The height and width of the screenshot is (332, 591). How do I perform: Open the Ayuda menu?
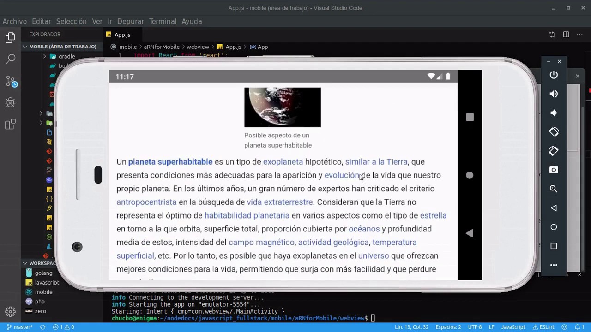[192, 21]
